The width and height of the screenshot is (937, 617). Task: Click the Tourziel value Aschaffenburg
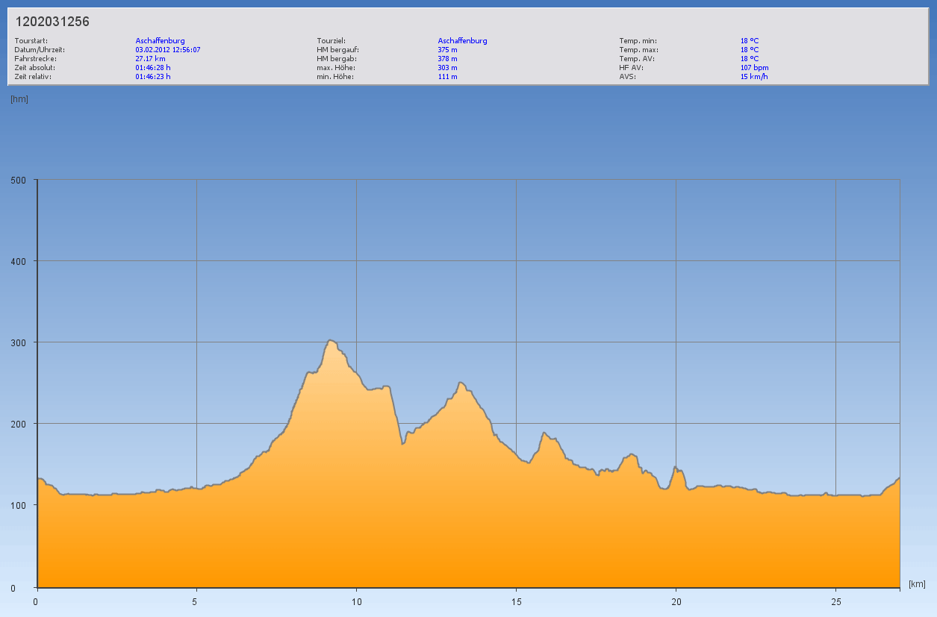pos(462,40)
